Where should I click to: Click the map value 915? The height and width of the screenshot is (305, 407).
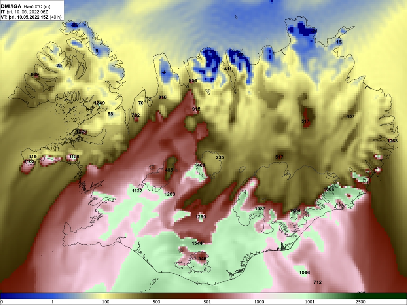pyautogui.click(x=196, y=109)
